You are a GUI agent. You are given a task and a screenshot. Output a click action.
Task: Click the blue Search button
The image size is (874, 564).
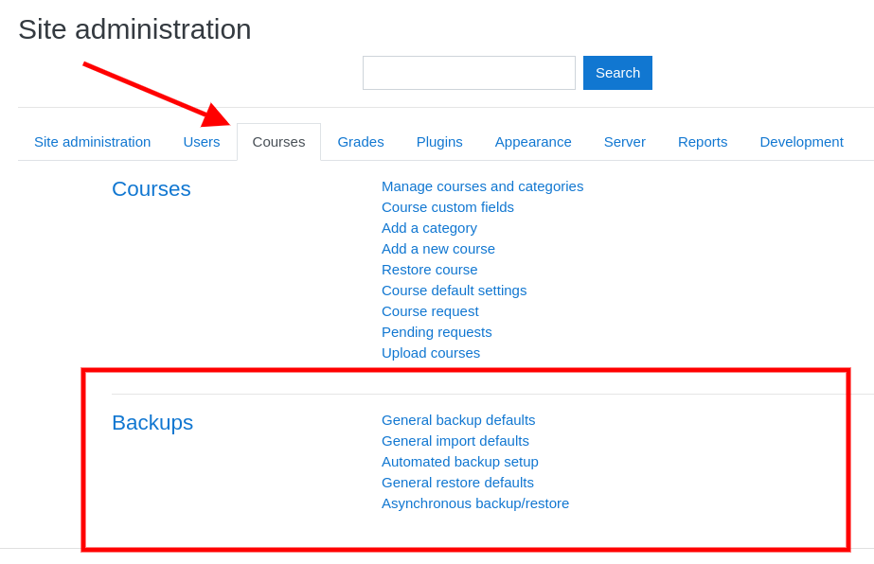click(617, 73)
